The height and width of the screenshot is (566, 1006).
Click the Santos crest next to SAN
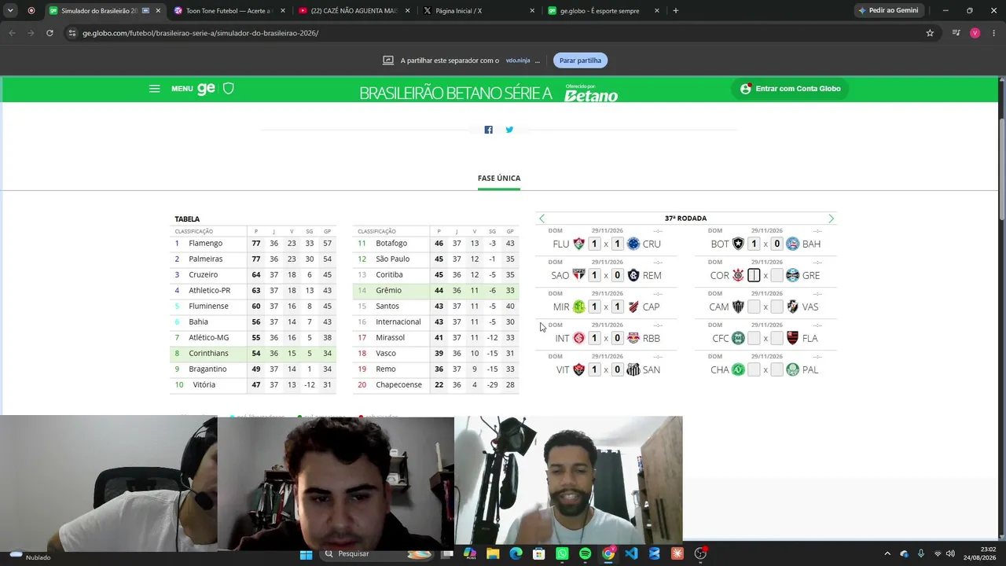click(633, 369)
